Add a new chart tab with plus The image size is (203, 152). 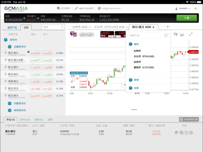[168, 27]
